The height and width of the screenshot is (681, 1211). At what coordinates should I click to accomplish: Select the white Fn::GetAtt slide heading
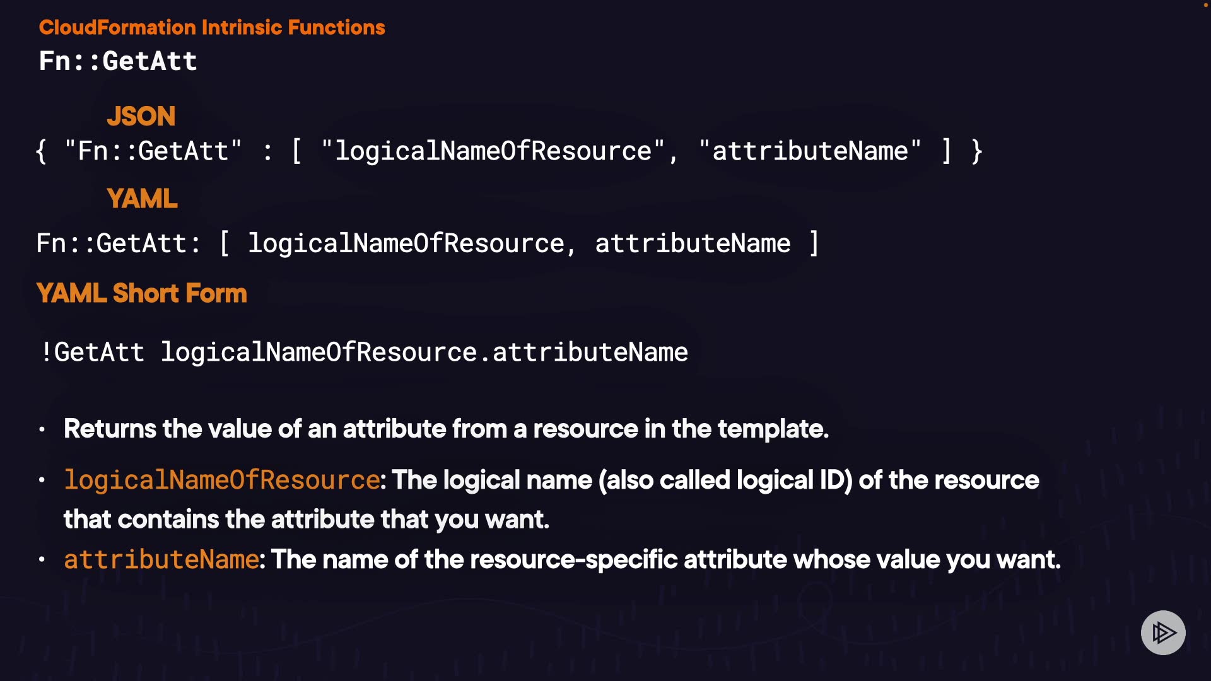118,61
